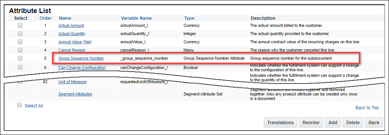Open the Segment Attributes link
Image resolution: width=389 pixels, height=135 pixels.
75,94
